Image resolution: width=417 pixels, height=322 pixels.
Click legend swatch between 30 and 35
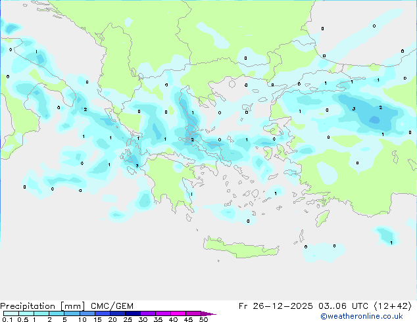[148, 313]
